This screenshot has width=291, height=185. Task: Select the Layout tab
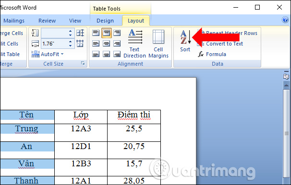point(136,21)
